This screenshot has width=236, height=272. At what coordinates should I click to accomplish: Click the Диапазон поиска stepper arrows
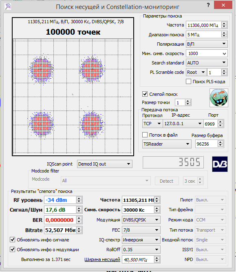click(x=224, y=35)
